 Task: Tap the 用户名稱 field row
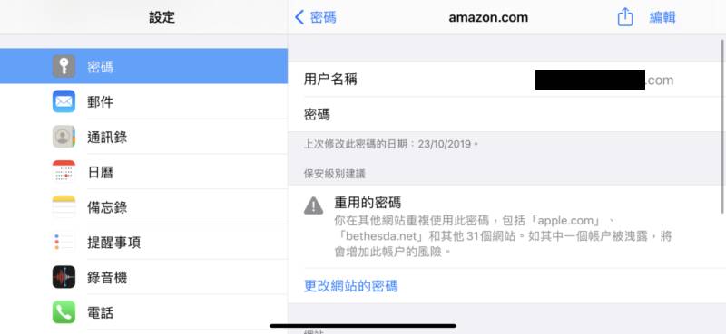[x=506, y=80]
